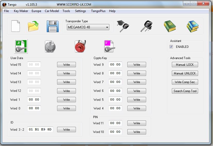Open the Europe menu

click(x=37, y=11)
